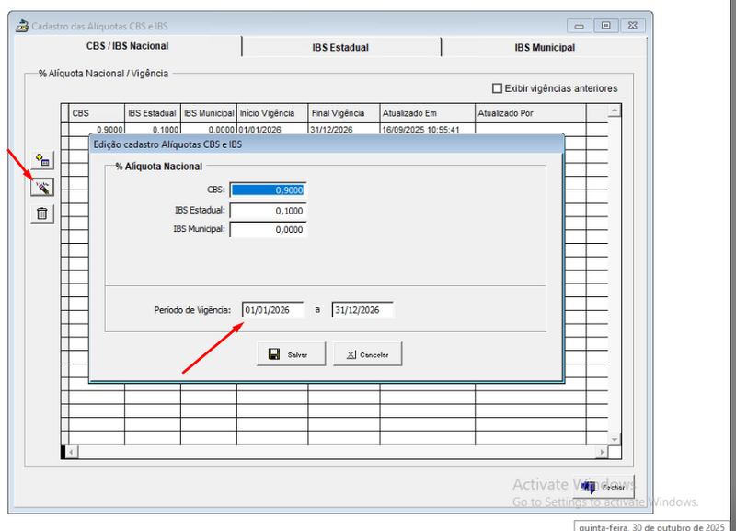The height and width of the screenshot is (531, 736).
Task: Click the grid's vertical scrollbar up arrow
Action: point(615,111)
